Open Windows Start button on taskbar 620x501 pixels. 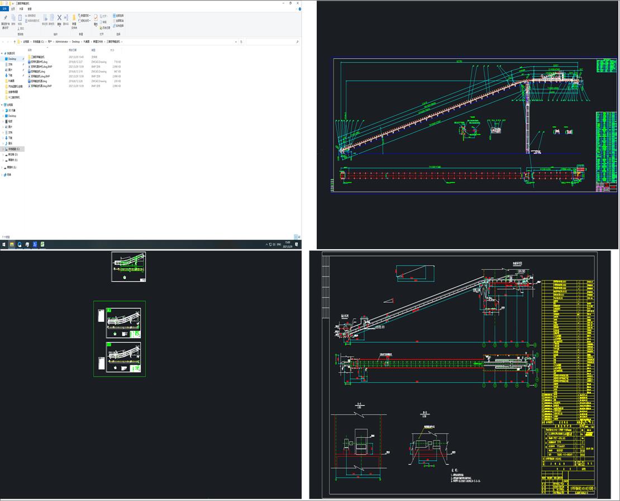point(4,245)
